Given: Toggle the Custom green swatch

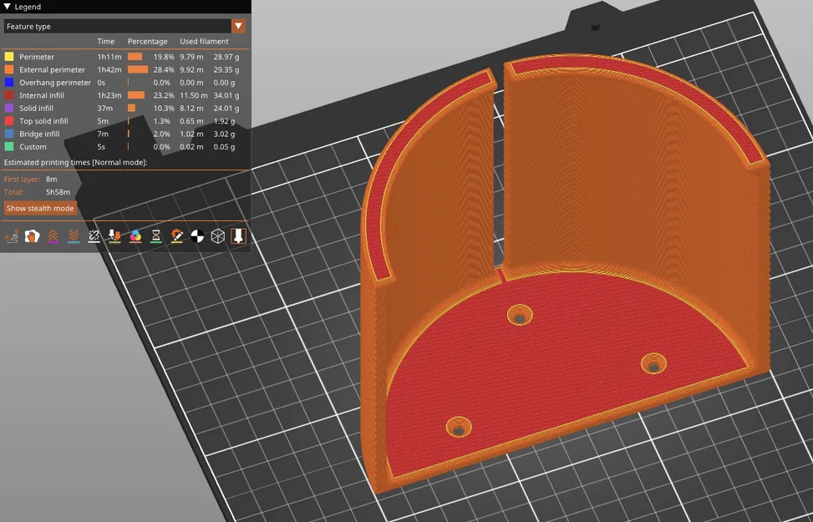Looking at the screenshot, I should click(9, 147).
